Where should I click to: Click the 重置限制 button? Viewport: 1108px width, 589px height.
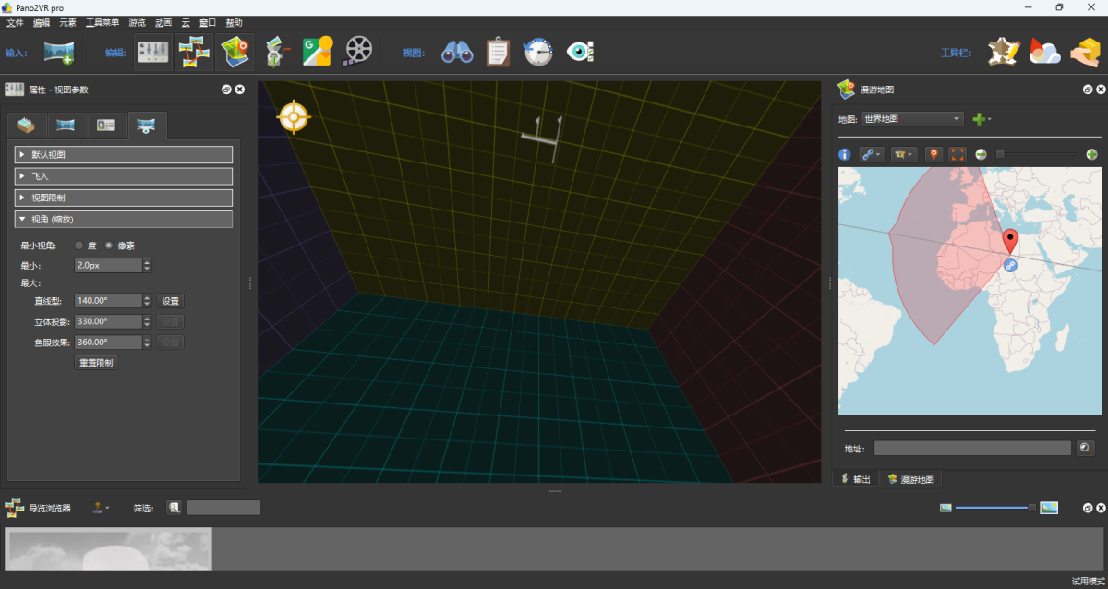(x=96, y=363)
